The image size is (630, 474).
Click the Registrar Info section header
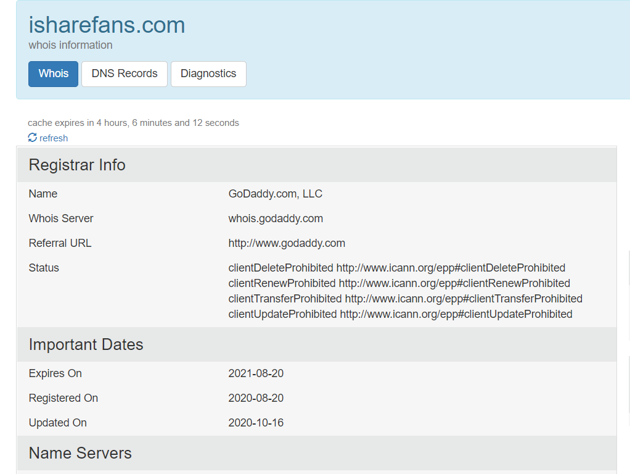pos(77,165)
